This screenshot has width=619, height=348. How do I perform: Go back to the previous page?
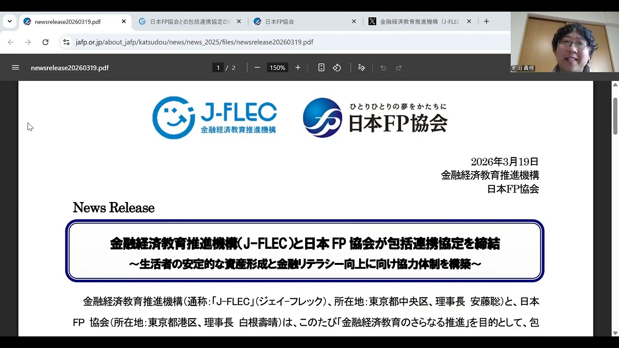click(x=11, y=42)
